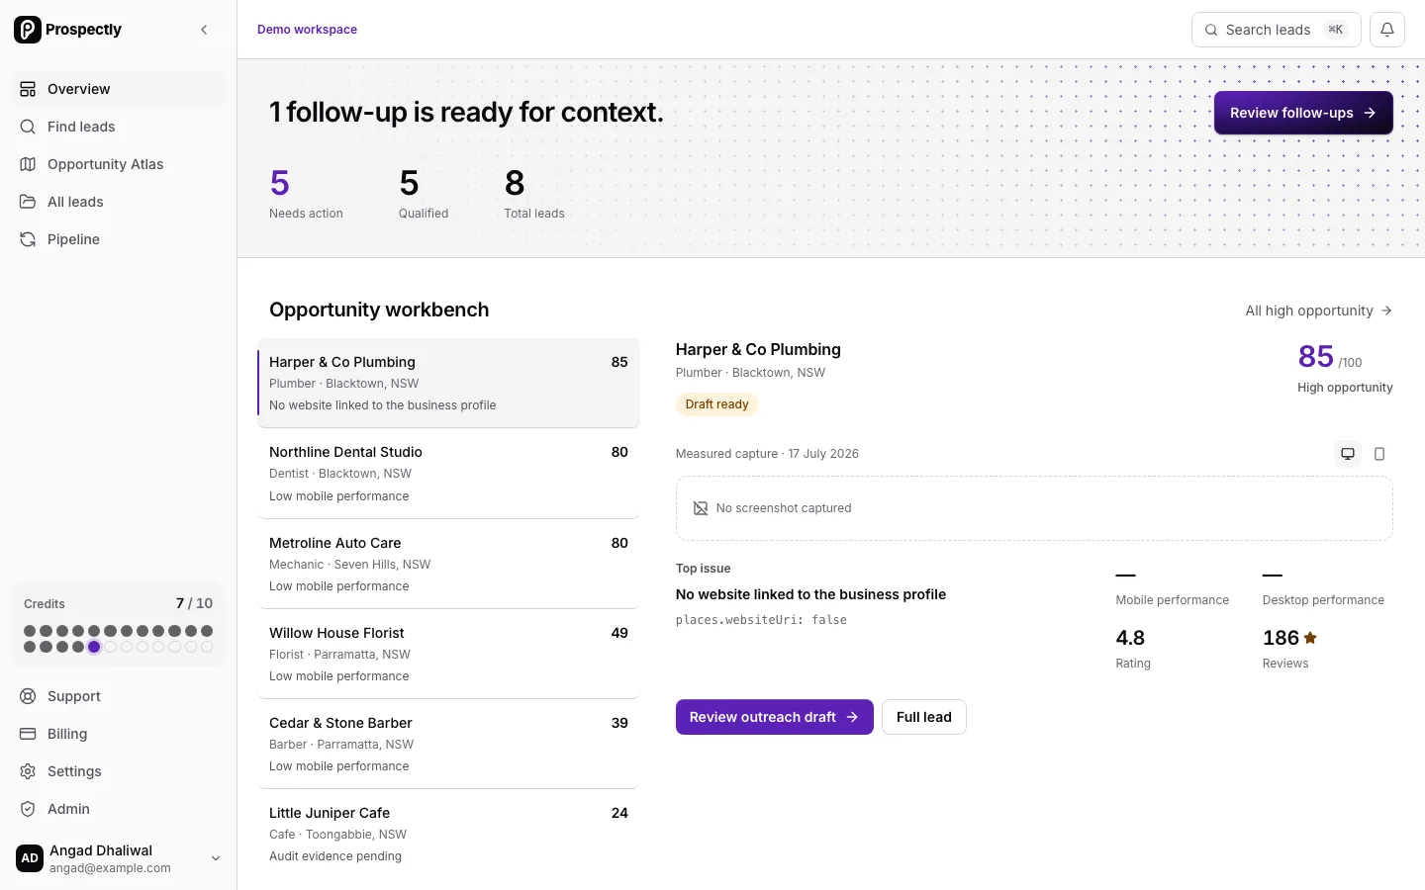
Task: Click the 7 / 10 credits value
Action: pyautogui.click(x=194, y=603)
